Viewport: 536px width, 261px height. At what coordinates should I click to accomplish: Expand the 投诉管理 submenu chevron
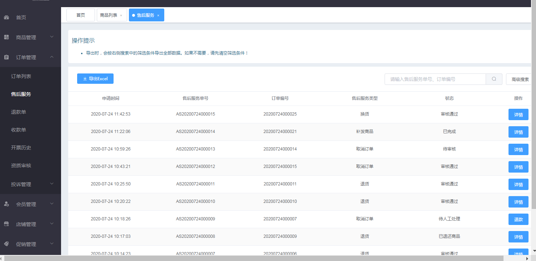[52, 184]
